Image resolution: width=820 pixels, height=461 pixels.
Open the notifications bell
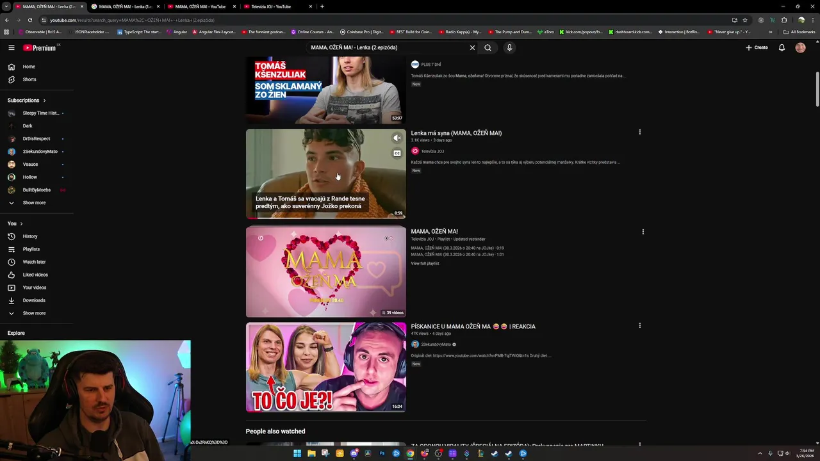pyautogui.click(x=782, y=47)
